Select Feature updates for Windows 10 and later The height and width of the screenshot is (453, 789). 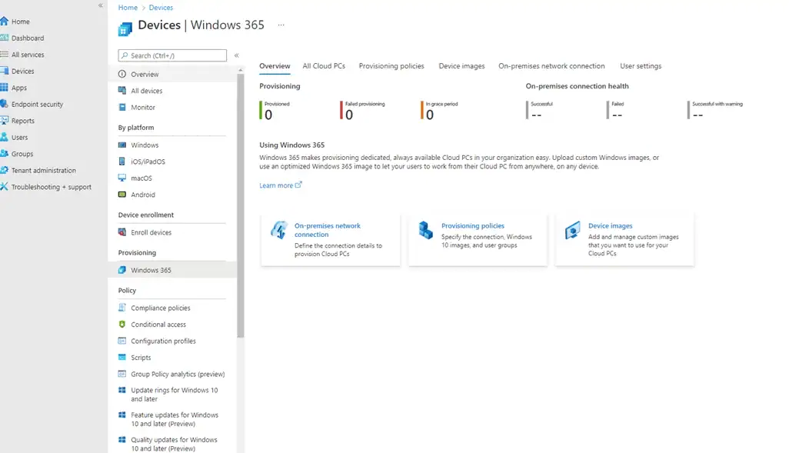pos(175,419)
